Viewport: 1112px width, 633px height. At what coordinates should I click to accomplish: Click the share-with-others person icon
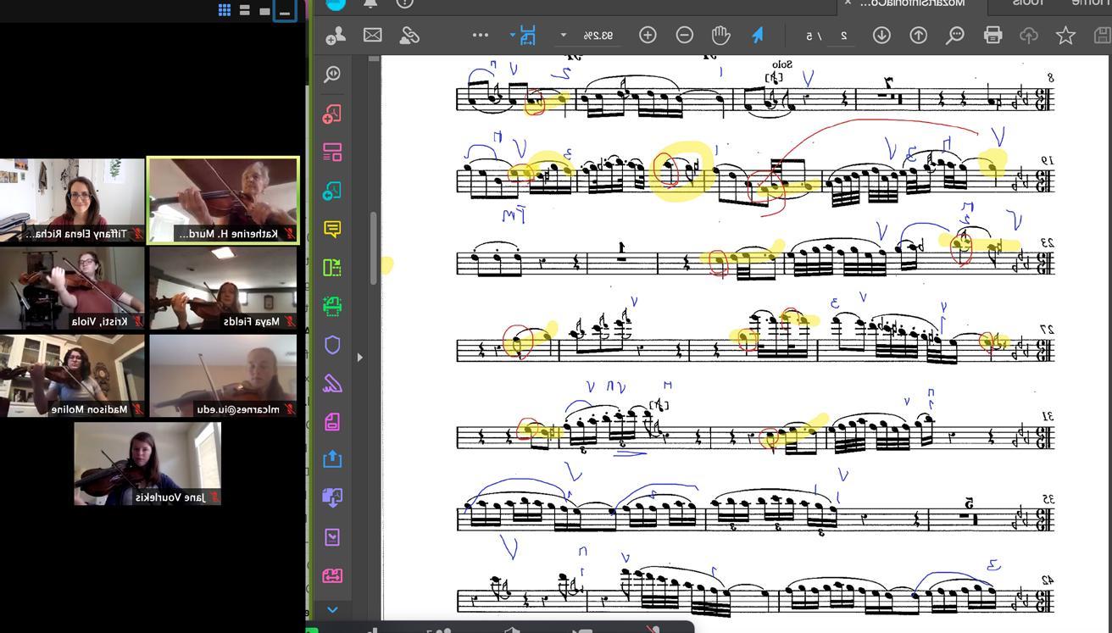pyautogui.click(x=336, y=35)
